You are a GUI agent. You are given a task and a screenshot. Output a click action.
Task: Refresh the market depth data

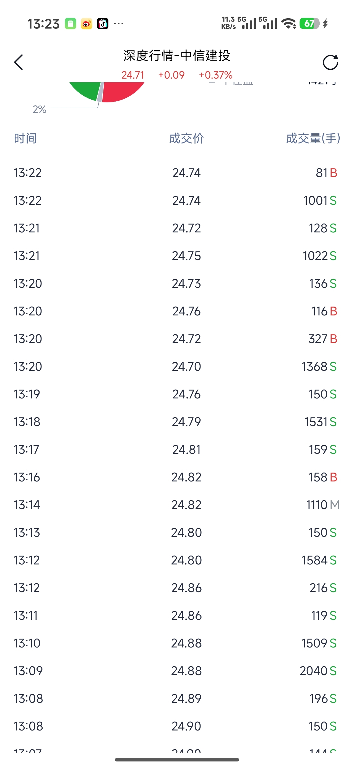[x=330, y=62]
